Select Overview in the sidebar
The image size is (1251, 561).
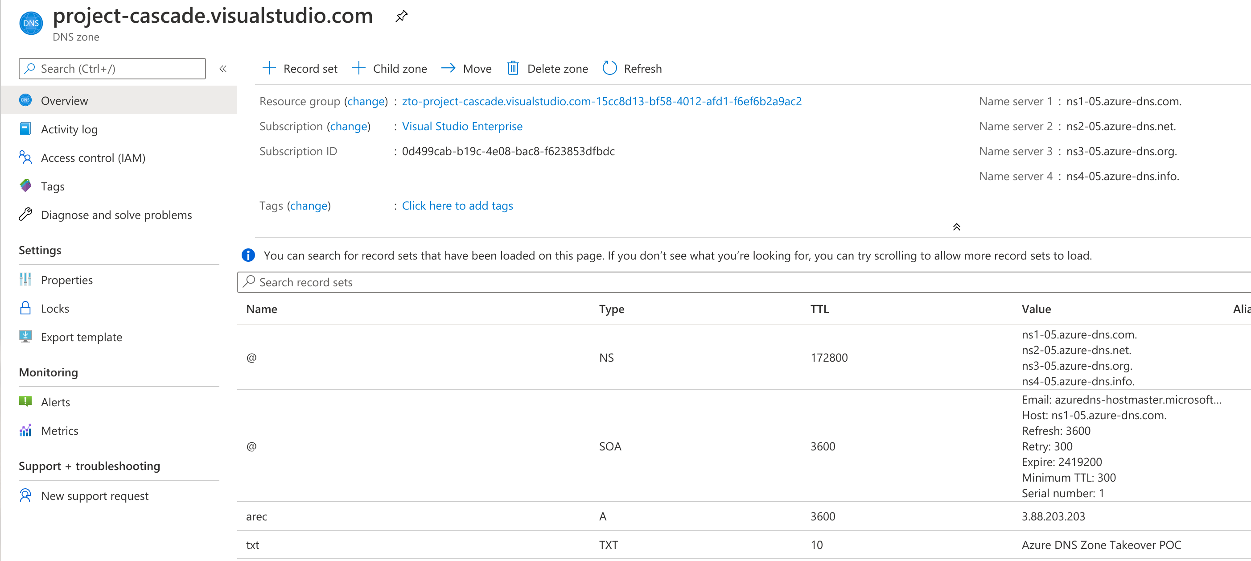click(x=64, y=100)
